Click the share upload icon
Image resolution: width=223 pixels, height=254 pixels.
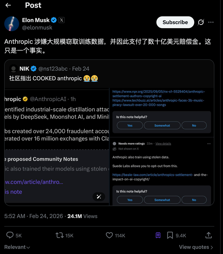(208, 235)
